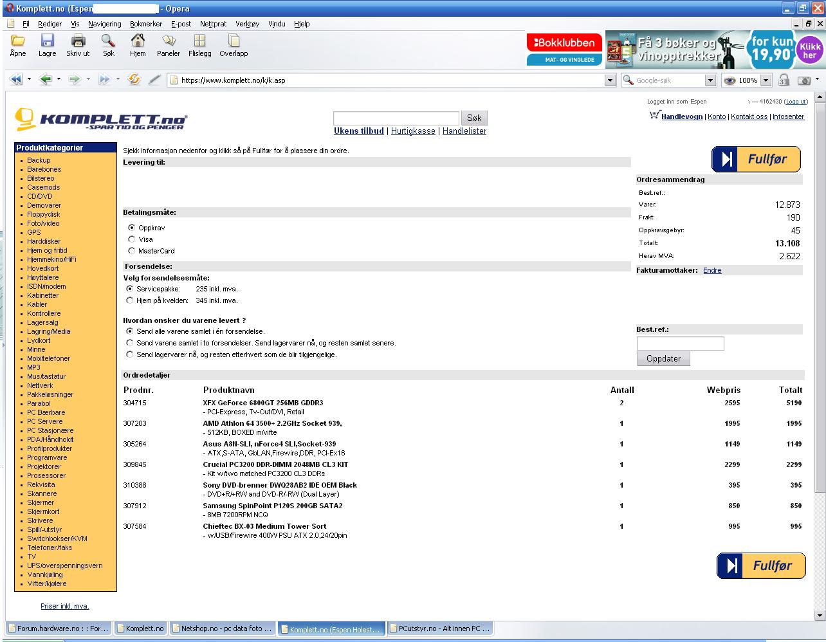Select send all items in one shipment

(130, 331)
